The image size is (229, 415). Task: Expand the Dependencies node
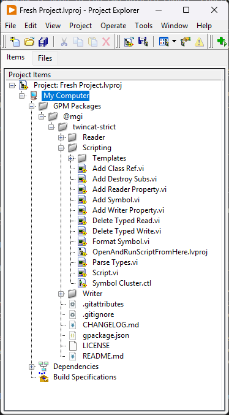[32, 367]
